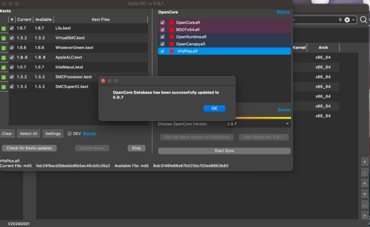The height and width of the screenshot is (227, 370).
Task: Select the HfsPlus.efi row
Action: tap(224, 51)
